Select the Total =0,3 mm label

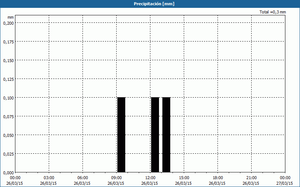[x=273, y=12]
